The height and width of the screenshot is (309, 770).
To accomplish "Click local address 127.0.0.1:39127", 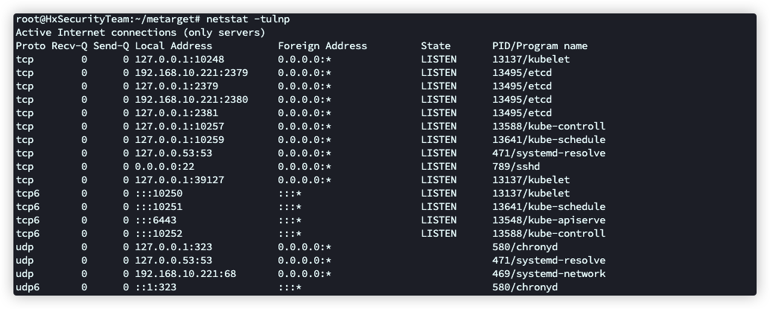I will tap(179, 179).
